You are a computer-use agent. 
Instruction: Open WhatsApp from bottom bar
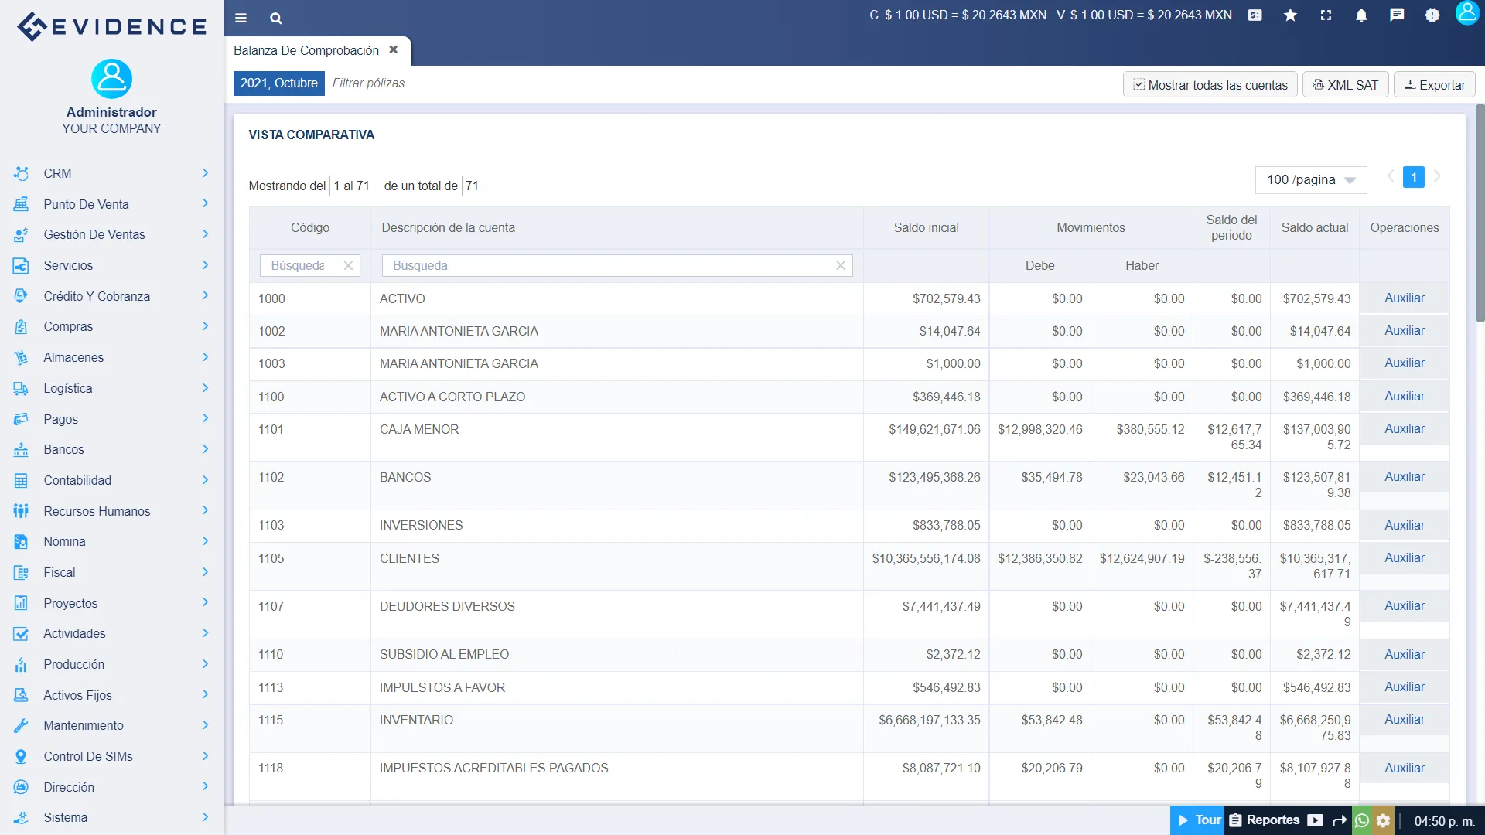point(1362,820)
